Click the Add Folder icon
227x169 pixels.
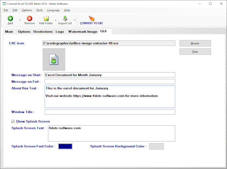point(46,18)
